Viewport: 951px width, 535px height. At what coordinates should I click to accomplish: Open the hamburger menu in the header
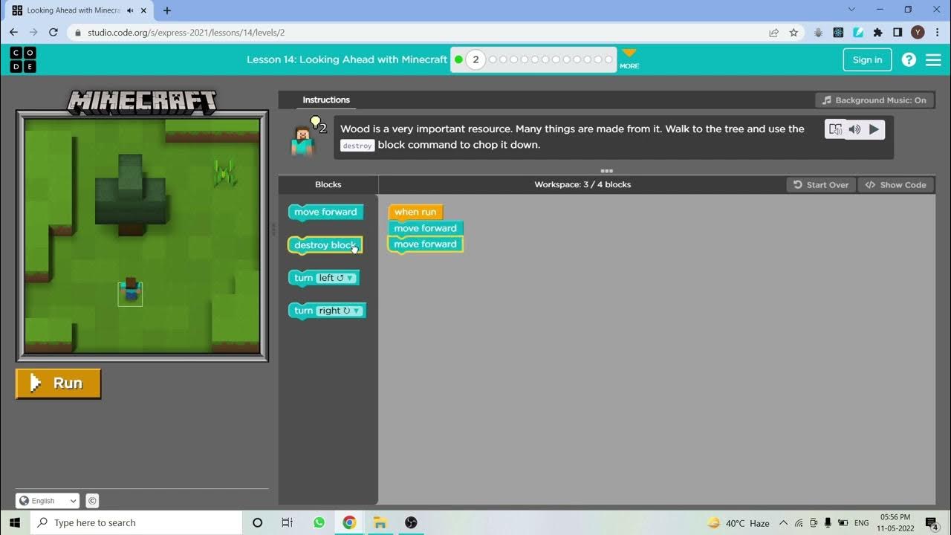[x=933, y=59]
